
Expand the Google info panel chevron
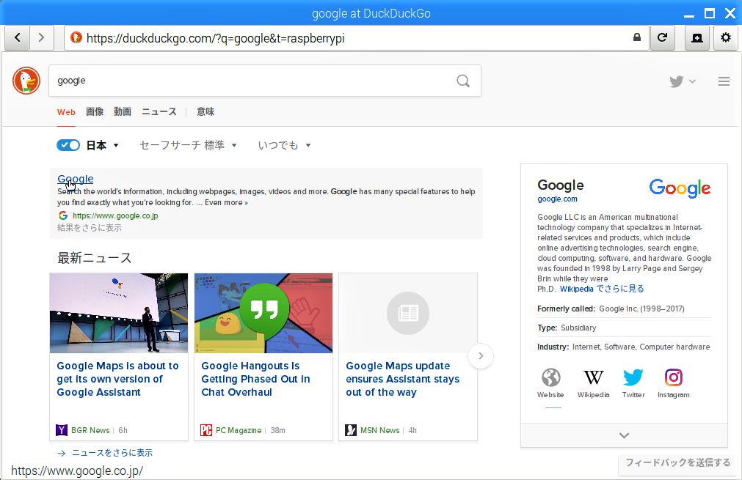click(624, 435)
